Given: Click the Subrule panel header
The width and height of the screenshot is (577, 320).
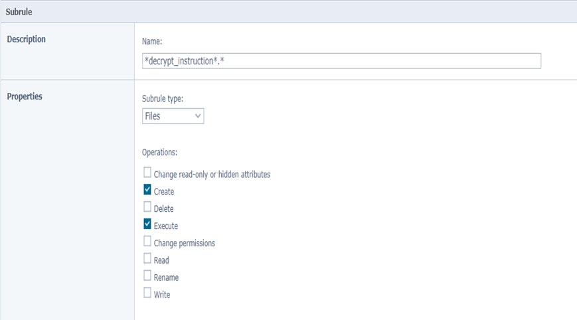Looking at the screenshot, I should click(20, 12).
